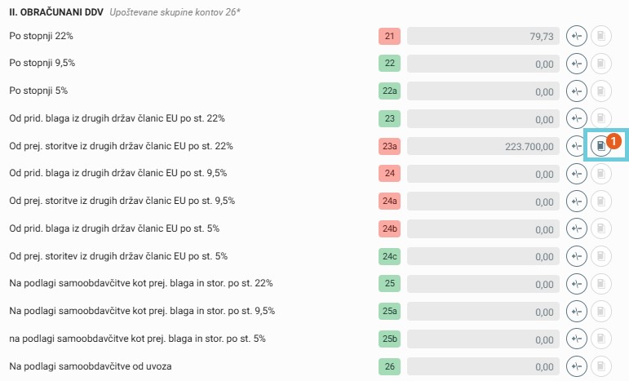Click the +/- adjust icon for field 24b
This screenshot has height=381, width=629.
[x=577, y=228]
